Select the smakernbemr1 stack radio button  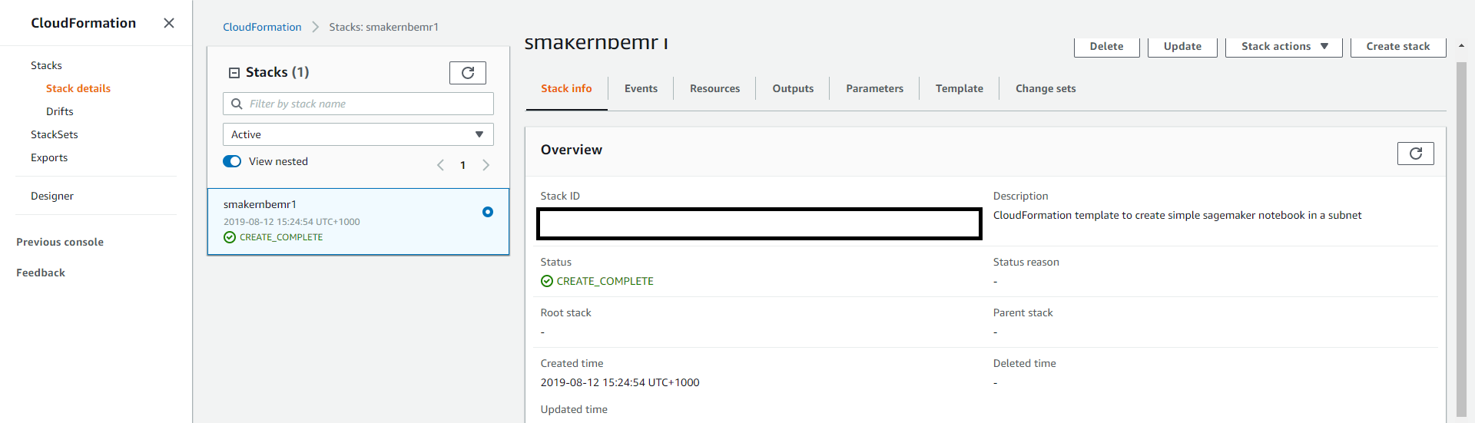(488, 212)
